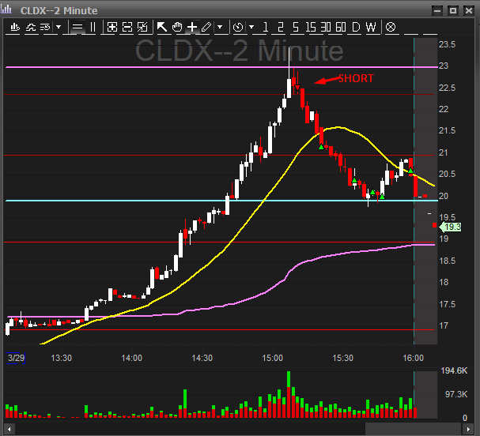The height and width of the screenshot is (436, 480).
Task: Click the 194.6K volume axis label
Action: click(454, 371)
